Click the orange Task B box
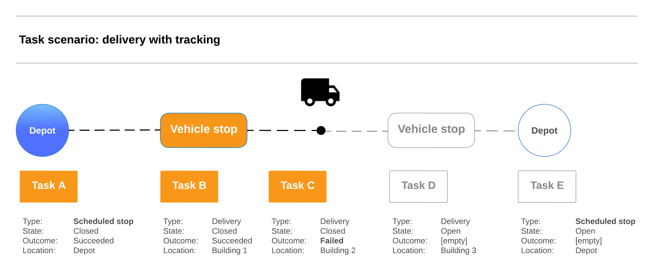The height and width of the screenshot is (268, 646). coord(189,186)
